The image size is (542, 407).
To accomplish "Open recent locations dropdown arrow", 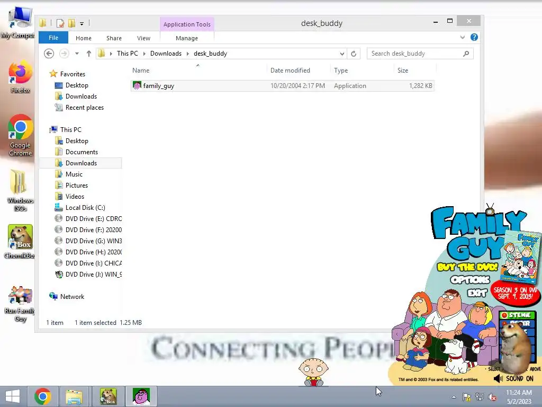I will point(77,54).
